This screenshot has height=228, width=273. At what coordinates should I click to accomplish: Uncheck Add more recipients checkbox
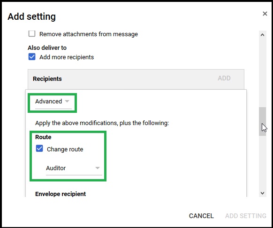tap(32, 57)
